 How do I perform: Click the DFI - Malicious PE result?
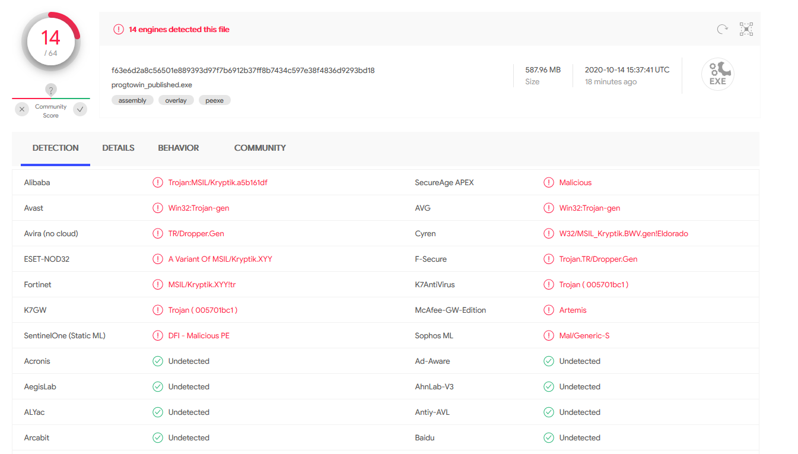pyautogui.click(x=199, y=336)
